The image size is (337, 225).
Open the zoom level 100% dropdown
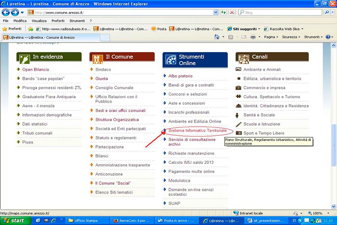328,213
